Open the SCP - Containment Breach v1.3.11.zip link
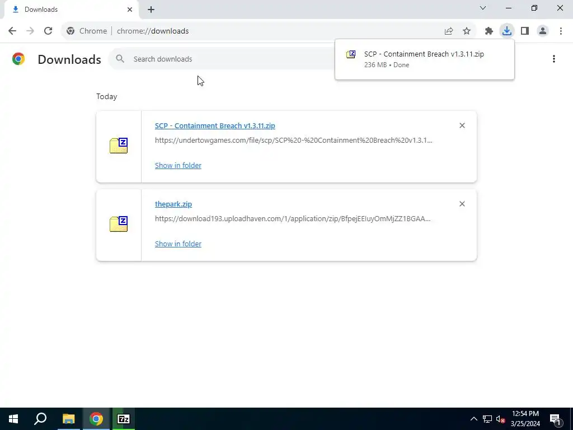 tap(215, 125)
